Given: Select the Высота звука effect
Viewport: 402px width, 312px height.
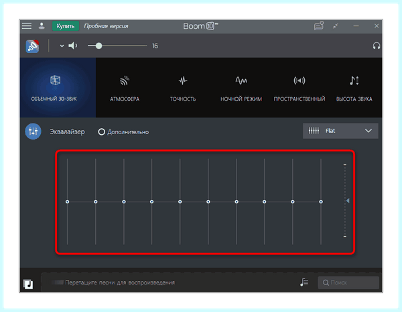Looking at the screenshot, I should (354, 89).
